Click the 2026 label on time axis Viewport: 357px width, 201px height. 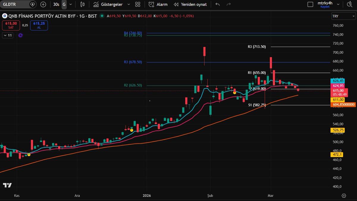[147, 196]
